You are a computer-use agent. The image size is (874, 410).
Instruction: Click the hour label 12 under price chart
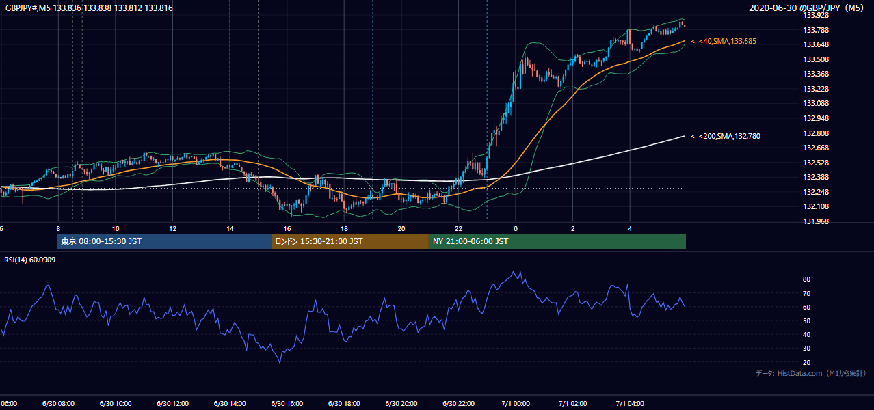pyautogui.click(x=172, y=228)
